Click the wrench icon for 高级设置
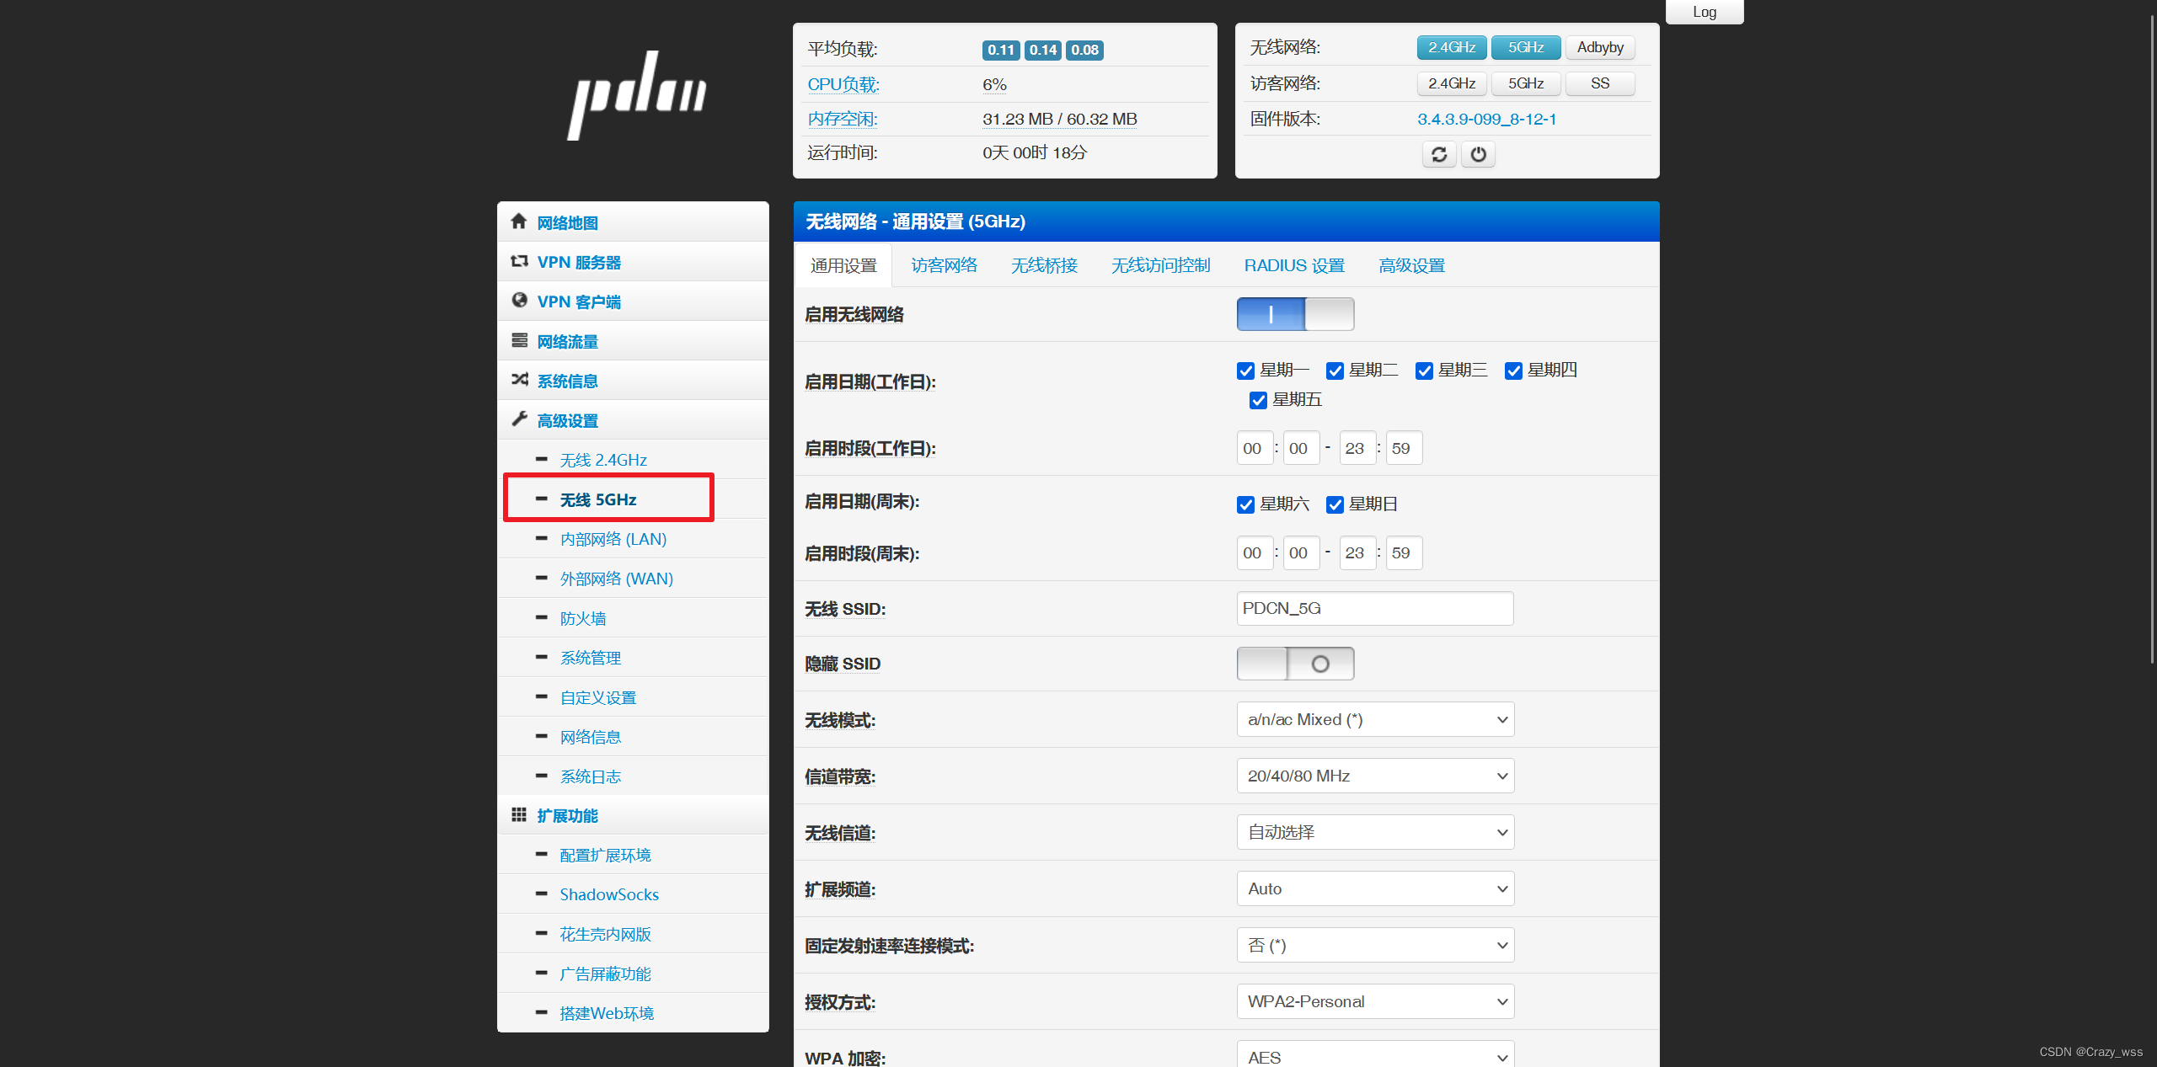This screenshot has width=2157, height=1067. (x=519, y=419)
